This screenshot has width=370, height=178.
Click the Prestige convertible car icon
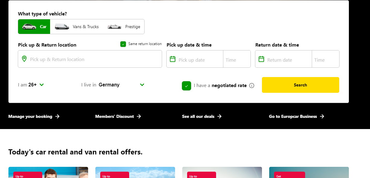[x=114, y=27]
